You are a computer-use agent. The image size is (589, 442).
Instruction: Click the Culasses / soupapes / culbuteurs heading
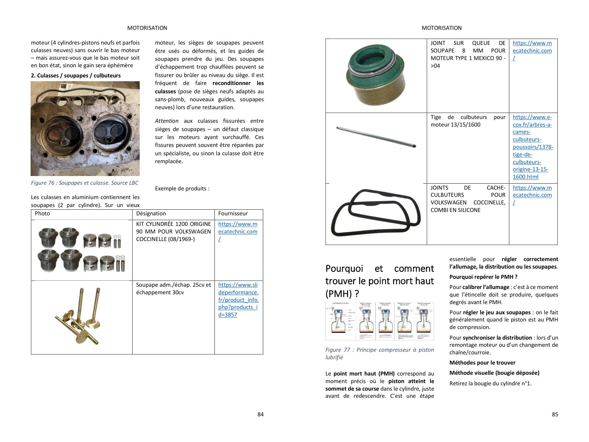point(76,76)
